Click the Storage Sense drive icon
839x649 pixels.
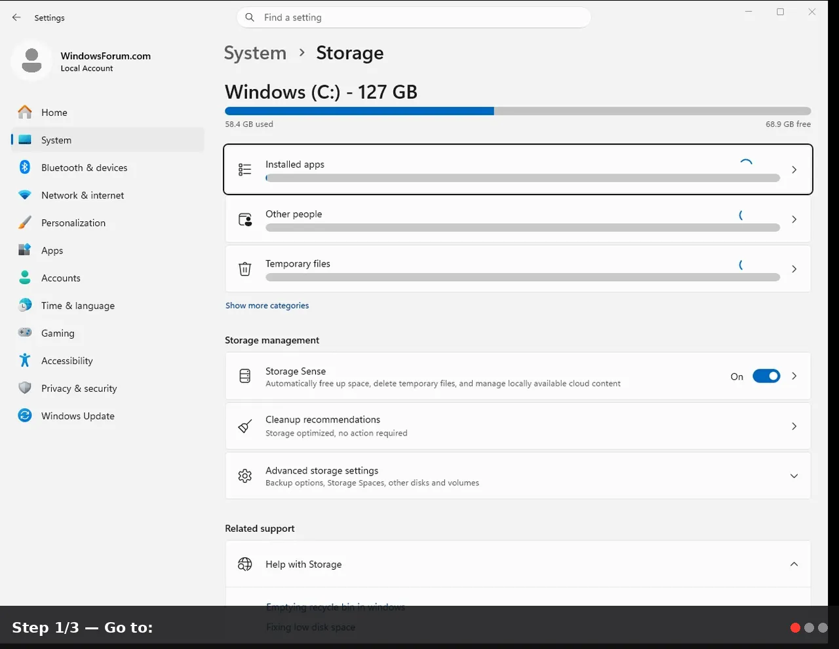point(245,376)
